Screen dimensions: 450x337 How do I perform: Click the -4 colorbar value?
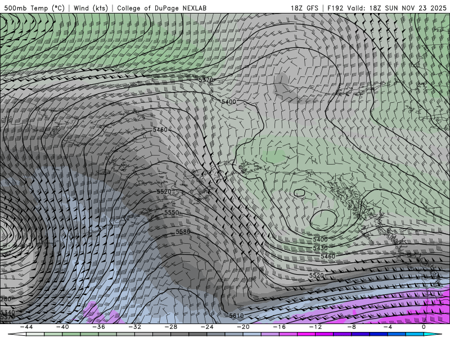click(388, 327)
